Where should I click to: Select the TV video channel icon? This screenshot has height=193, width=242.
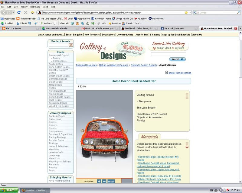[x=88, y=24]
